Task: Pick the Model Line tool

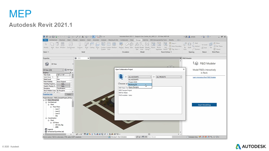Action: coord(142,46)
